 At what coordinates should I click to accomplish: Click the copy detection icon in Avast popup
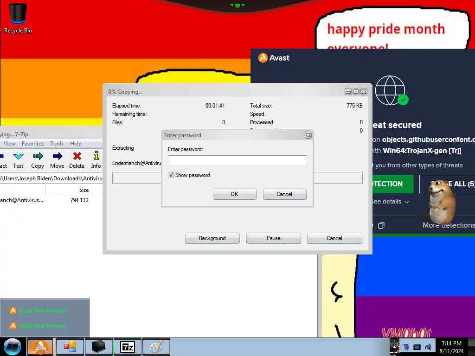(381, 225)
